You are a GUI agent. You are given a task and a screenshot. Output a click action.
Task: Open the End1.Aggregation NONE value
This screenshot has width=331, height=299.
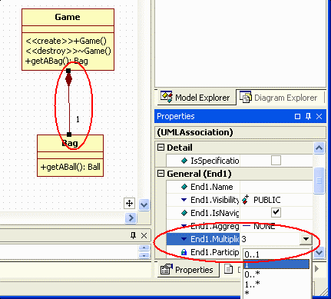[x=276, y=226]
